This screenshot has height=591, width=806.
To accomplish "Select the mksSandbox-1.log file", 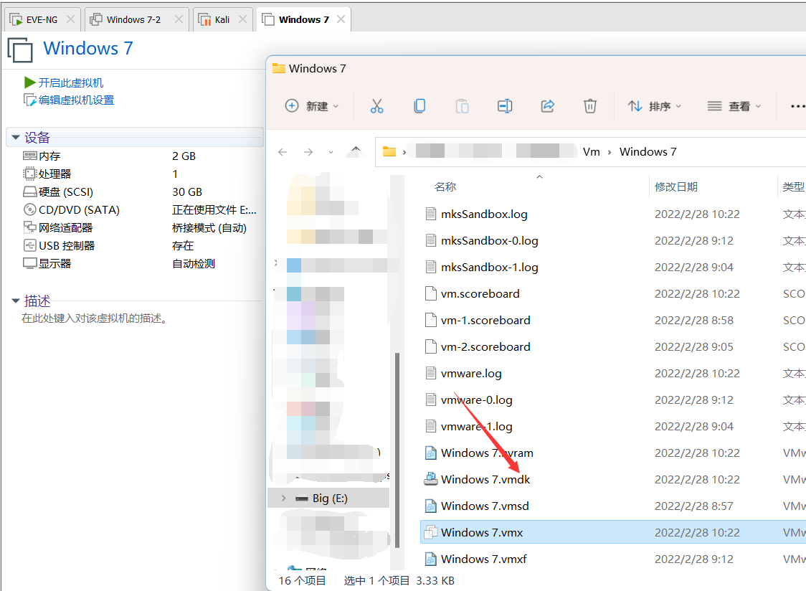I will coord(489,268).
